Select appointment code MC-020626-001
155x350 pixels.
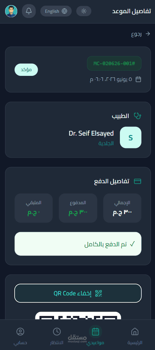coord(114,63)
